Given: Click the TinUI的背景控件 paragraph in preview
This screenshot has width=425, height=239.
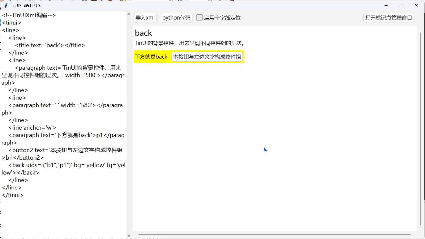Looking at the screenshot, I should tap(190, 43).
